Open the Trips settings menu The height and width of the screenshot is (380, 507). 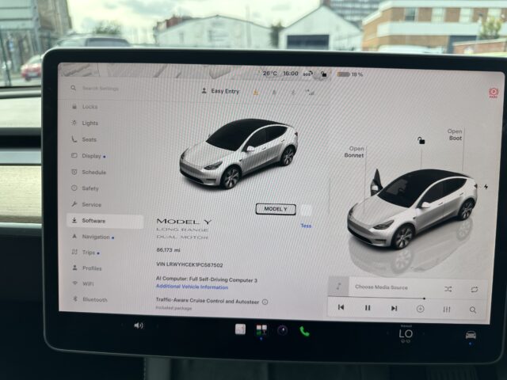86,253
